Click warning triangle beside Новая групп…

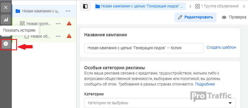(69, 24)
